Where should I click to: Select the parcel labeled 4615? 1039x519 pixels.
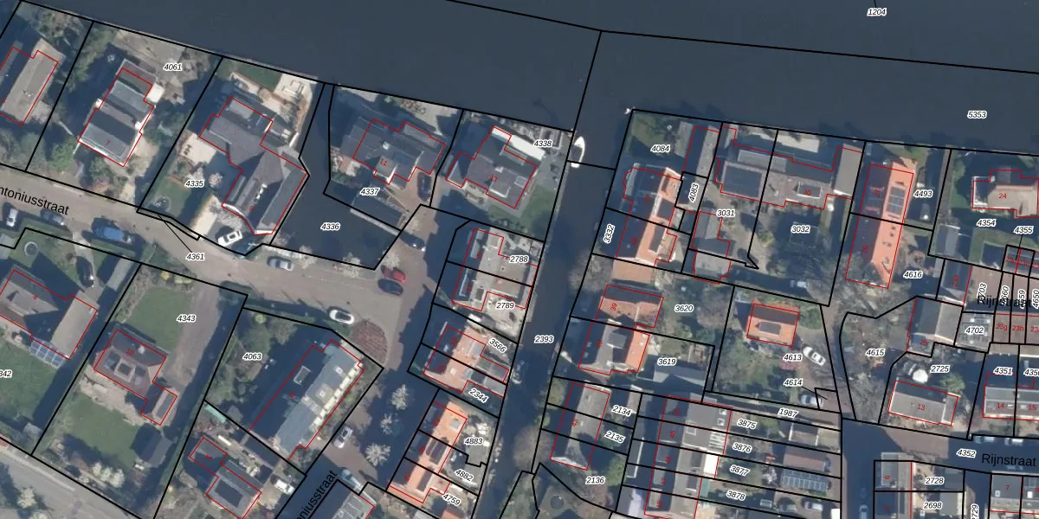874,353
